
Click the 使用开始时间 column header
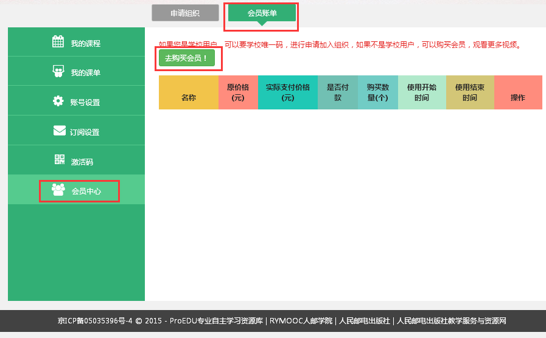point(422,92)
